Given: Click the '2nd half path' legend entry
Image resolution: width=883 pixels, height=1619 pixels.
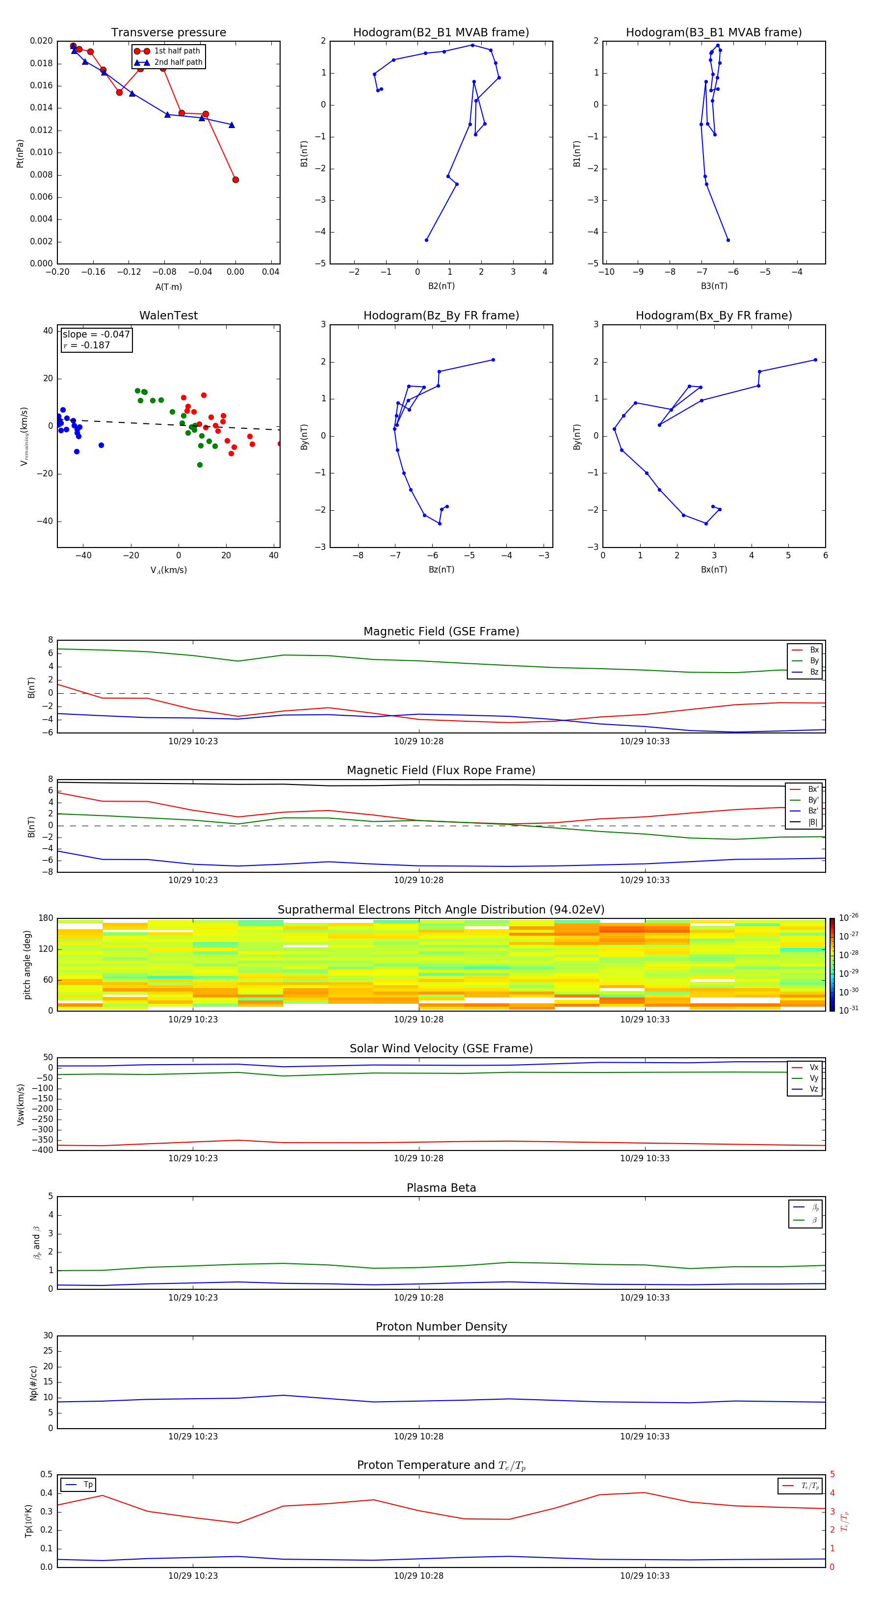Looking at the screenshot, I should (169, 62).
